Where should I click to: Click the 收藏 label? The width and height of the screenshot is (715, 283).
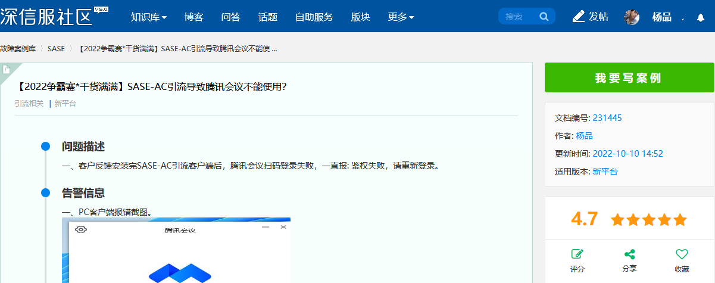pos(682,269)
